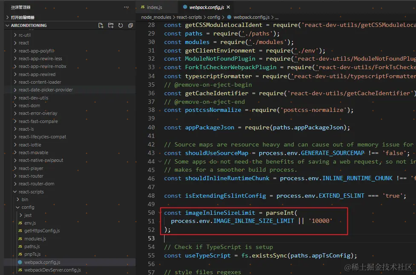Click JS icon of webpackDevServer.config.js file

click(20, 270)
